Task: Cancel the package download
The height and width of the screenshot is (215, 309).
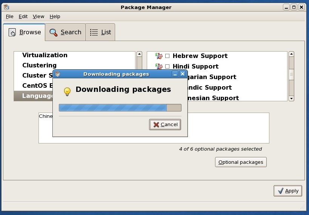Action: (x=165, y=125)
